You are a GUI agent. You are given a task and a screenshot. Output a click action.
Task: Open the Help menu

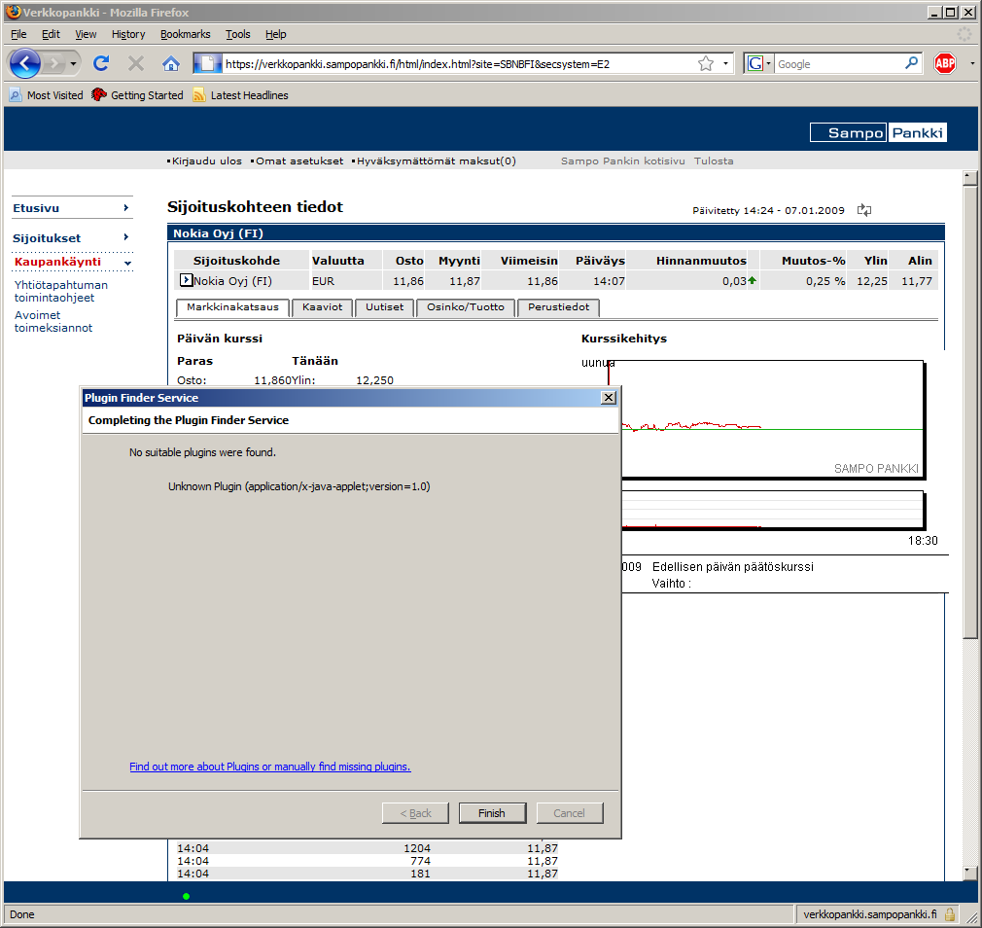(x=275, y=34)
